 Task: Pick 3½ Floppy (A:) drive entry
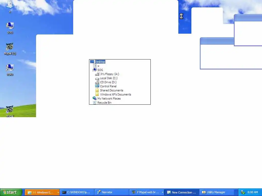tap(107, 74)
